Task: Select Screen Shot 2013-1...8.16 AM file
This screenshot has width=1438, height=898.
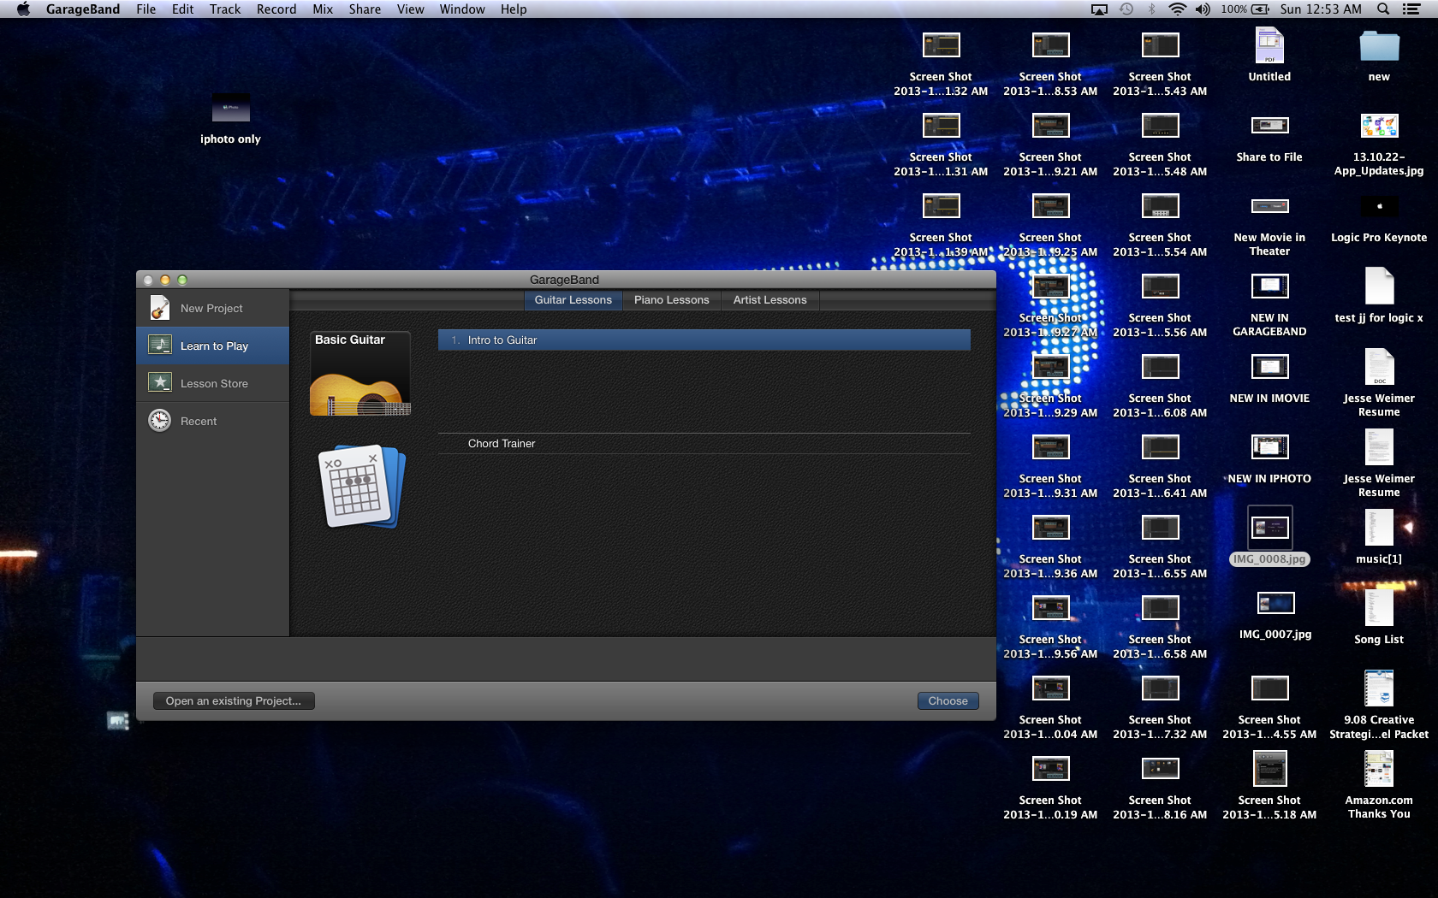Action: click(x=1160, y=769)
